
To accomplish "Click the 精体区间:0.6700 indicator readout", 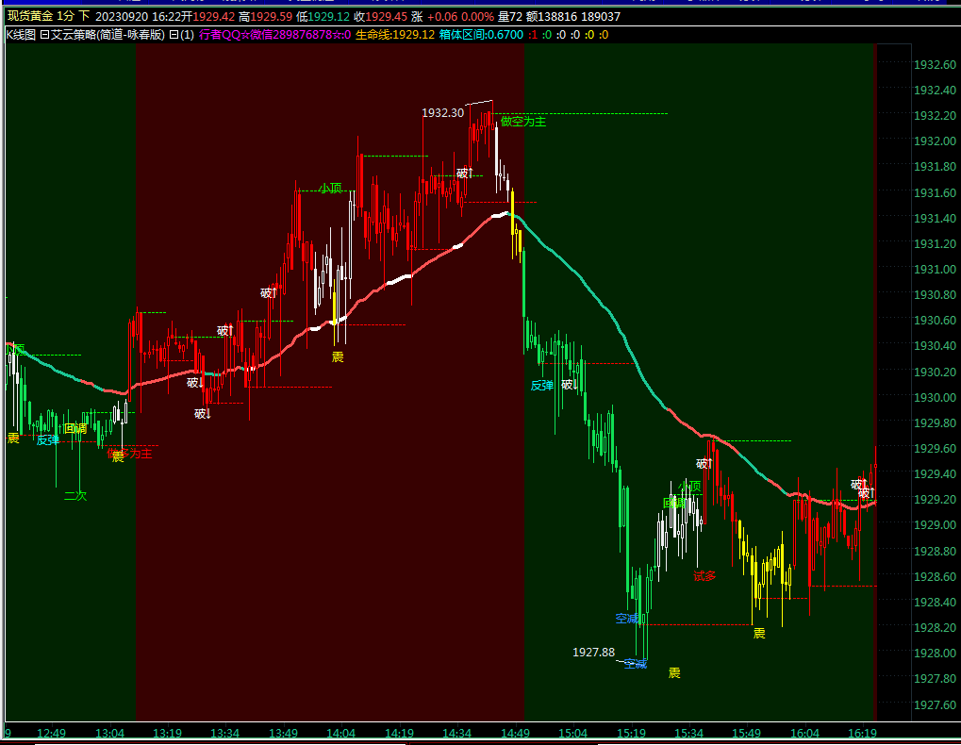I will tap(482, 35).
